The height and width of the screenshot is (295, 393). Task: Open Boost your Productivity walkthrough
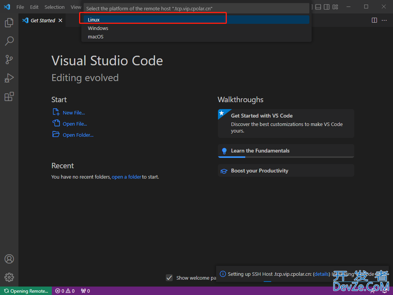click(x=286, y=171)
